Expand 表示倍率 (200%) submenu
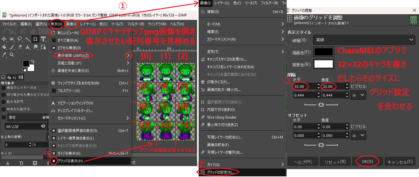419x177 pixels. (90, 55)
